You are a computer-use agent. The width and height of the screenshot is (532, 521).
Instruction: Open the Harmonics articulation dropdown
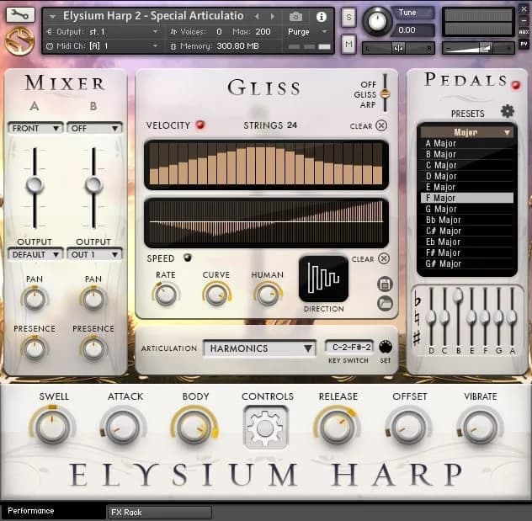[259, 348]
